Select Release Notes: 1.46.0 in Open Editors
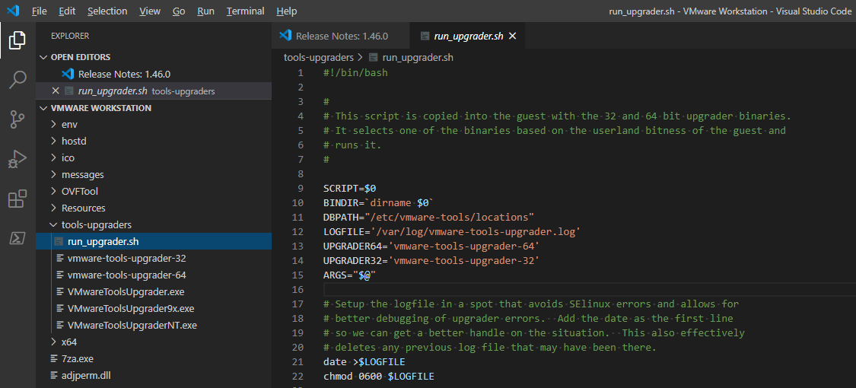The width and height of the screenshot is (856, 388). [x=154, y=75]
